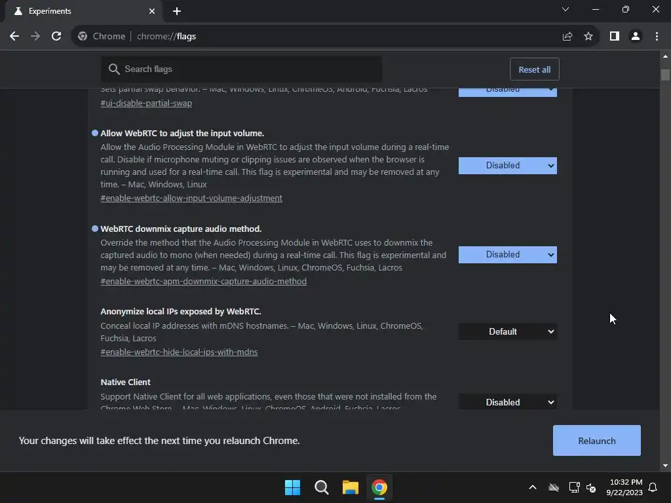Viewport: 671px width, 503px height.
Task: Open Chrome three-dot menu
Action: (657, 37)
